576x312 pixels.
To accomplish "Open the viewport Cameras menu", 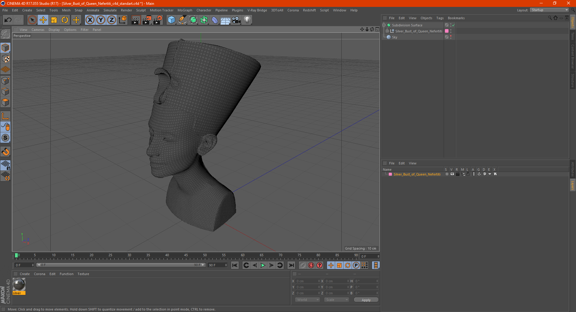I will 38,30.
